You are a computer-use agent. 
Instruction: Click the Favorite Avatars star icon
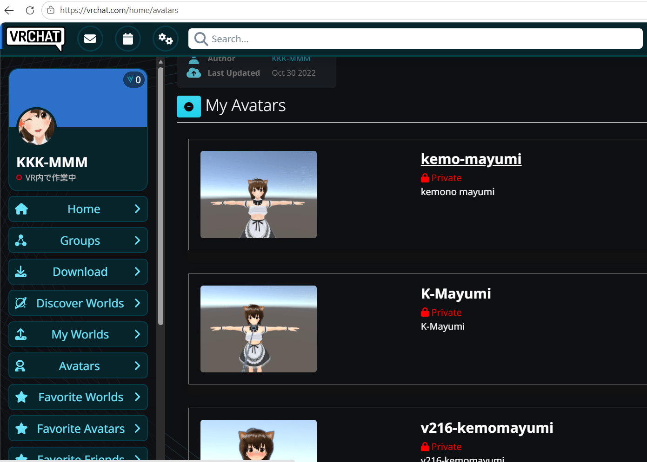pyautogui.click(x=21, y=429)
